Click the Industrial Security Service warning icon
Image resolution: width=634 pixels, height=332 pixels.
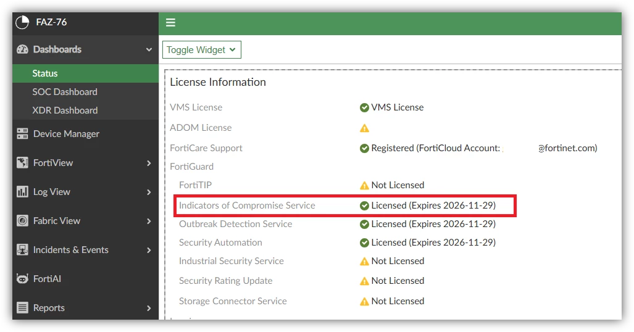point(364,262)
